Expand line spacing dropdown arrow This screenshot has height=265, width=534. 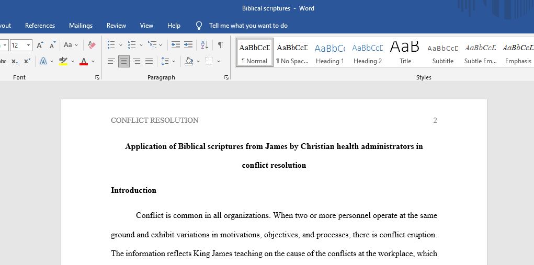(x=174, y=61)
